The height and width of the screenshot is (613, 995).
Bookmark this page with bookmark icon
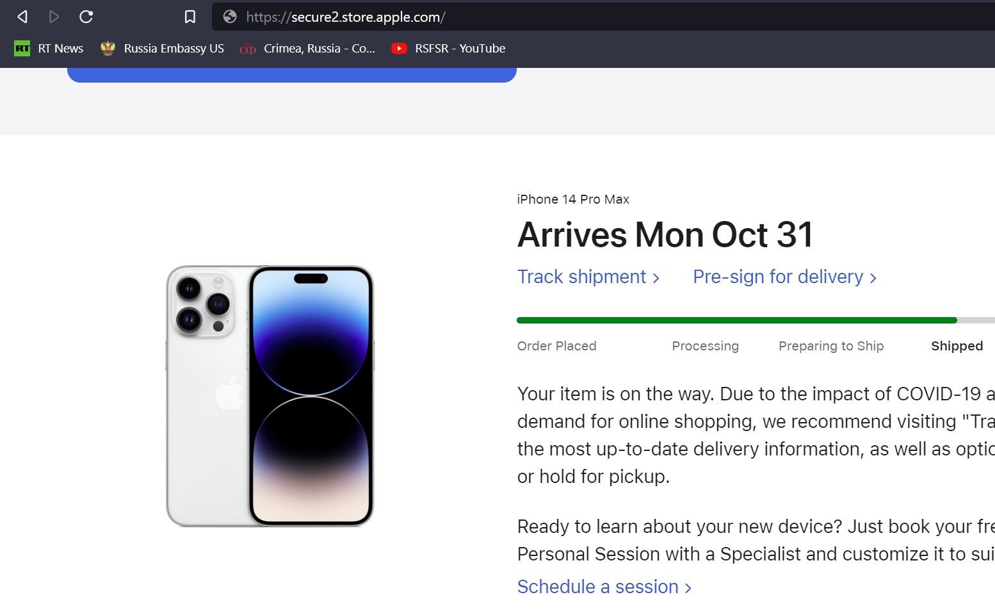(x=190, y=17)
